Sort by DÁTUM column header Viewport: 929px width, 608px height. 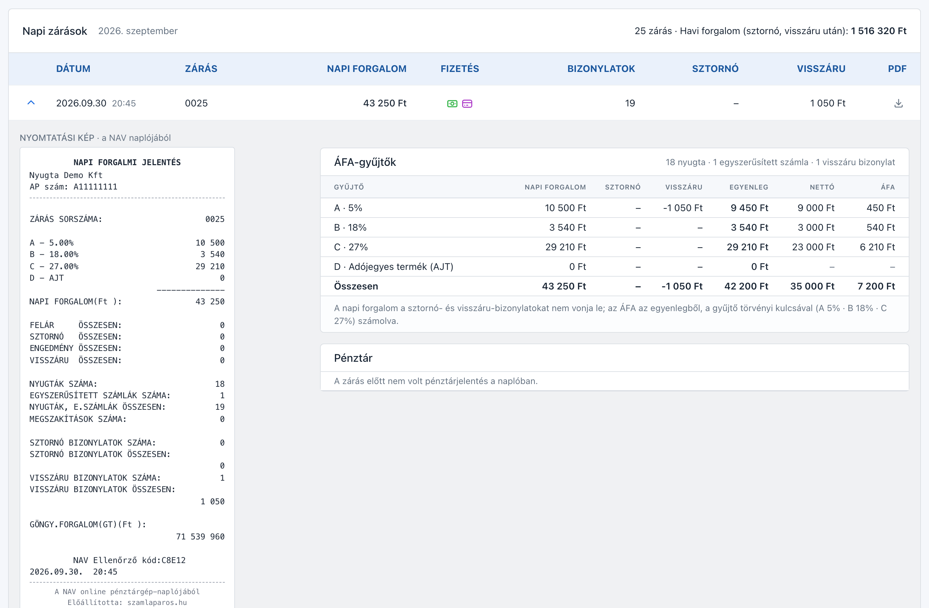pos(73,69)
